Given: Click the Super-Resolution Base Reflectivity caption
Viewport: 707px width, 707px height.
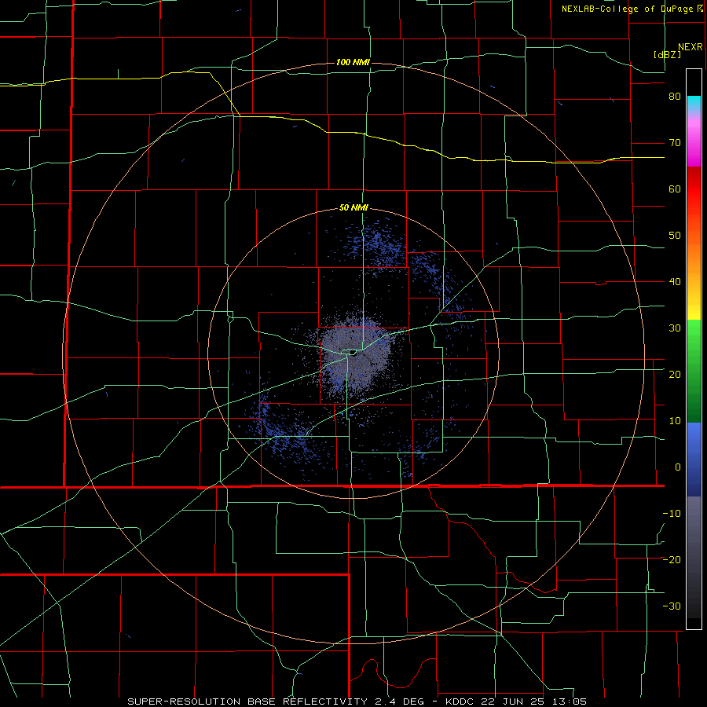Looking at the screenshot, I should (357, 702).
